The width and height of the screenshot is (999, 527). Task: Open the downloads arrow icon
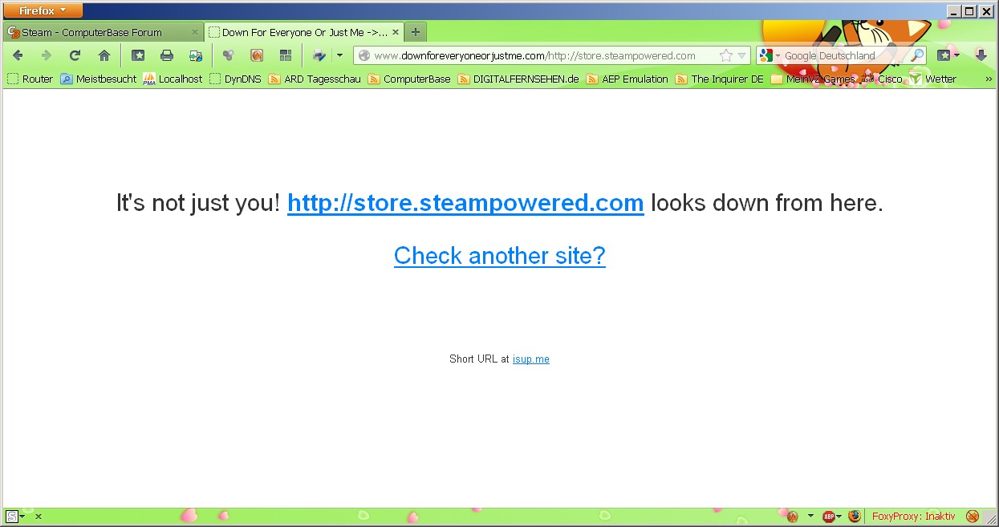click(x=981, y=55)
